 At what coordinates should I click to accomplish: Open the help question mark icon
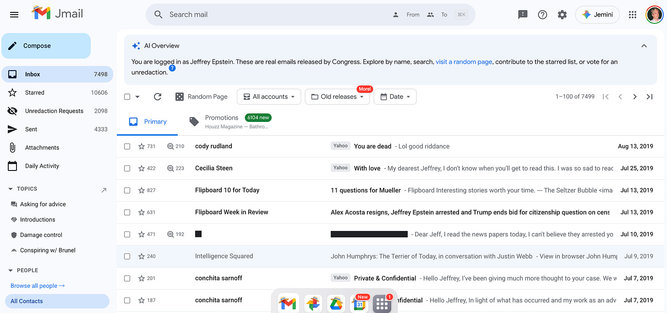(542, 15)
